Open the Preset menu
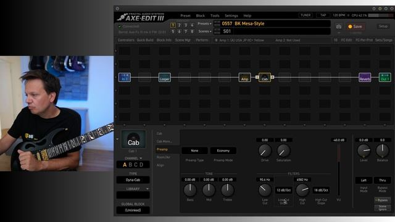Image resolution: width=395 pixels, height=222 pixels. [x=185, y=15]
